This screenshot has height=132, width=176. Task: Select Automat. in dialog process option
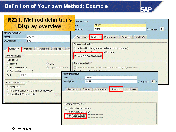click(x=75, y=48)
